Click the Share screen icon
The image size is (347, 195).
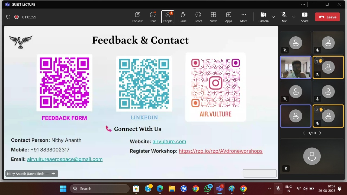(x=304, y=17)
